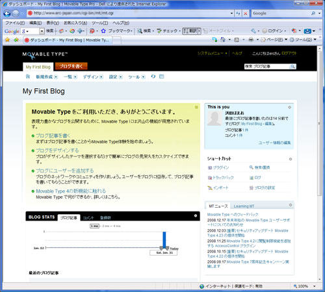Click the Google toolbar logo
This screenshot has height=292, width=325.
12,31
